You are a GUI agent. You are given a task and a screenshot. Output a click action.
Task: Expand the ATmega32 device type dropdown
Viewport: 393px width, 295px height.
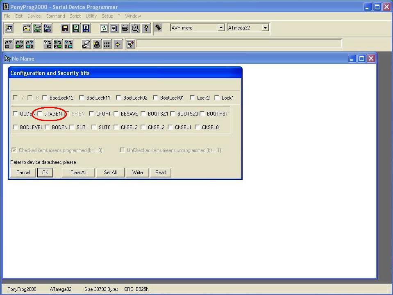[265, 28]
